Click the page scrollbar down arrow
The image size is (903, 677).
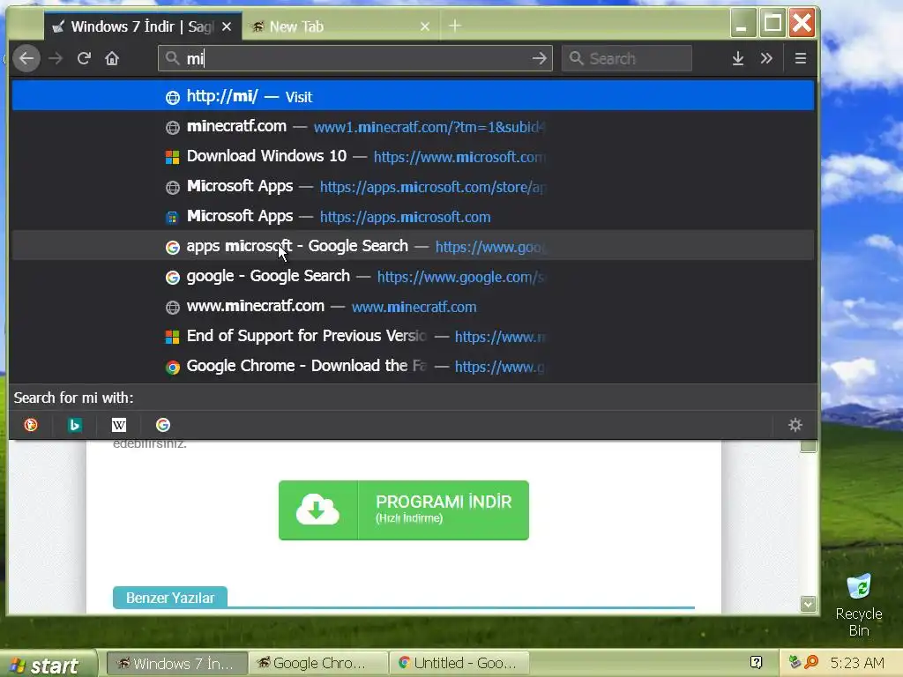(809, 604)
